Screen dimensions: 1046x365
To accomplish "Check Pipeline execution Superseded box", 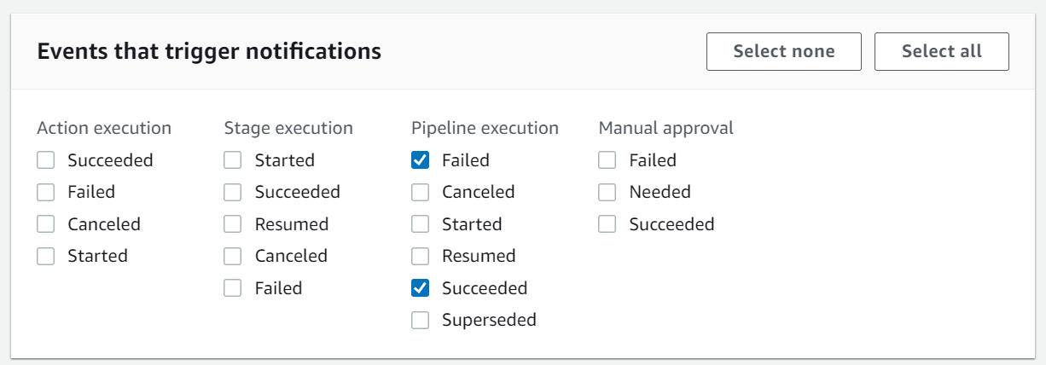I will click(x=420, y=321).
